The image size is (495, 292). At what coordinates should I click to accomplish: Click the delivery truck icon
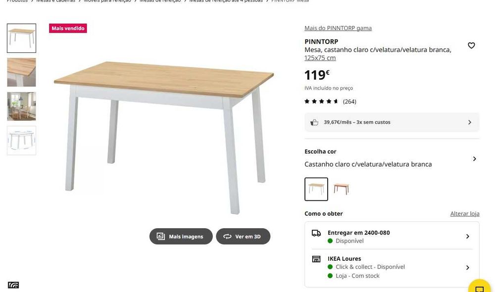coord(316,233)
